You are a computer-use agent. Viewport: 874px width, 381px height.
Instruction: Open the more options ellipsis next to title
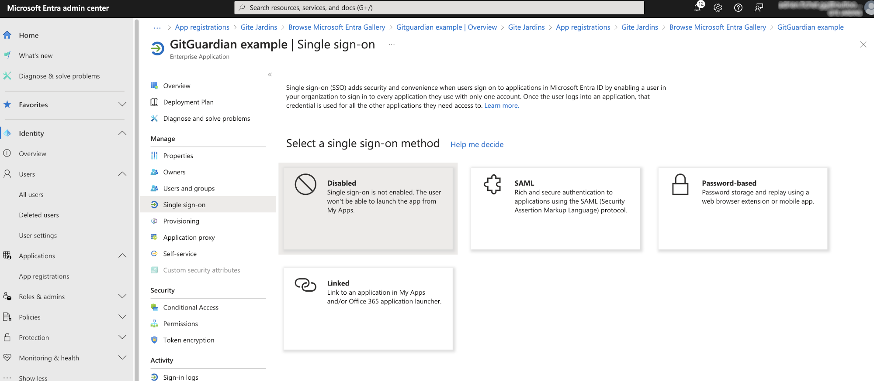(x=392, y=44)
